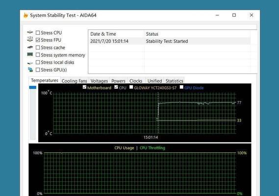Image resolution: width=279 pixels, height=196 pixels.
Task: Click the 77 degree CPU temperature reading
Action: [239, 103]
